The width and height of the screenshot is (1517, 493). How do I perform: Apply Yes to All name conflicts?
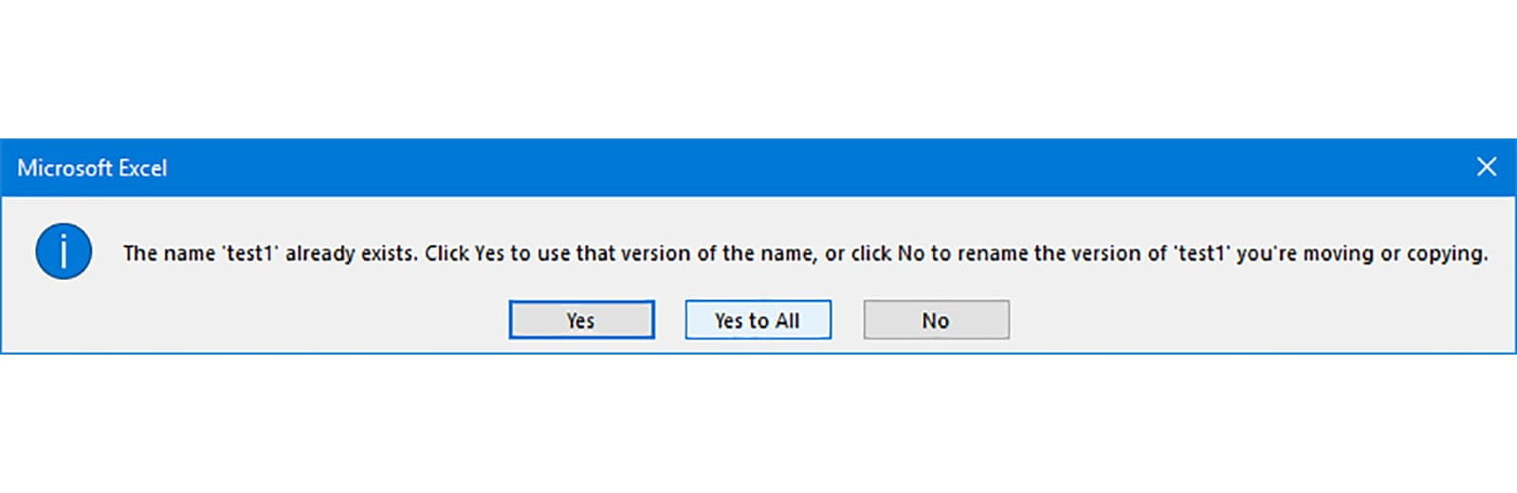(758, 320)
